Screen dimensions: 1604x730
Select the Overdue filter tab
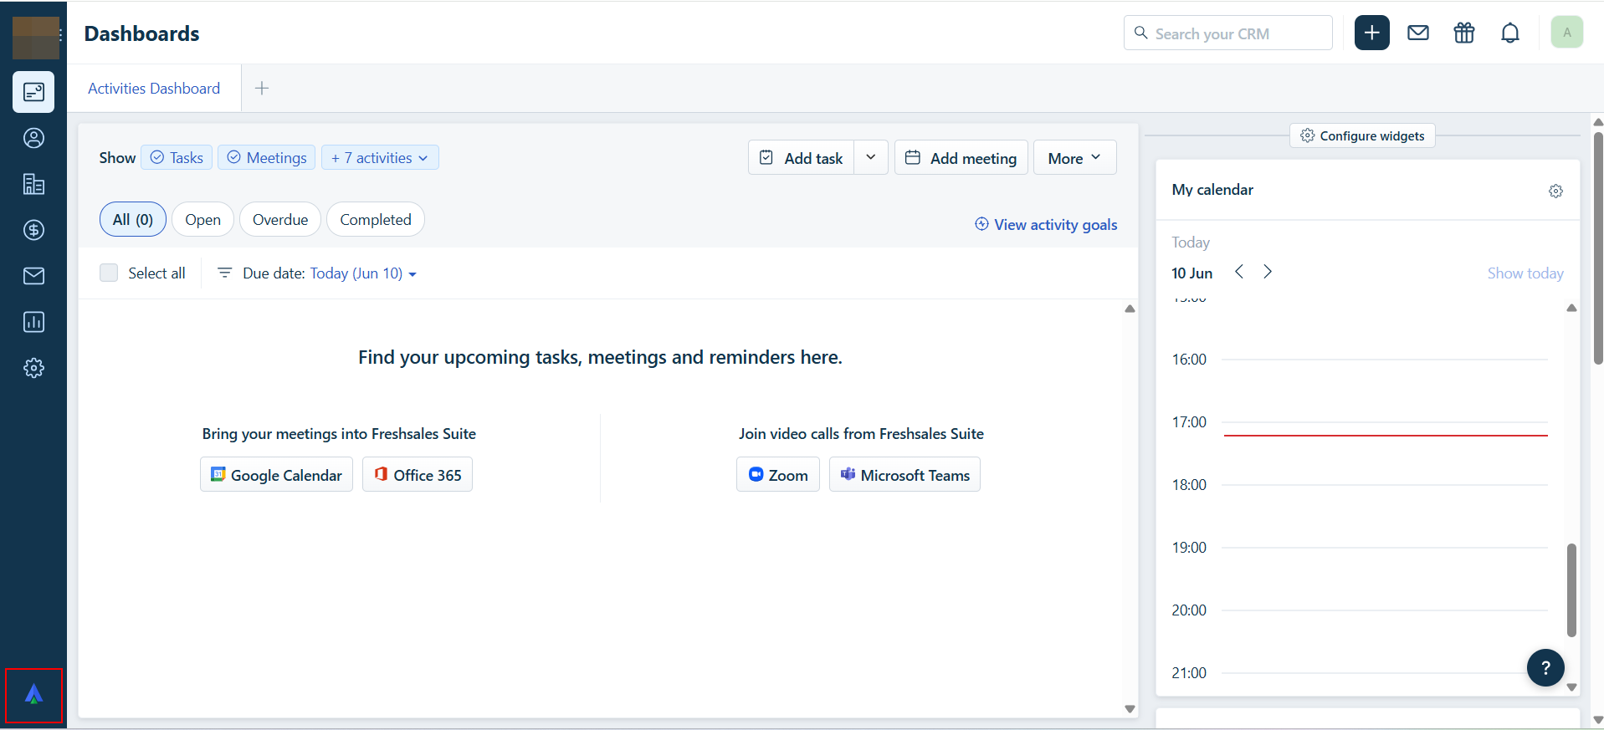[x=280, y=219]
